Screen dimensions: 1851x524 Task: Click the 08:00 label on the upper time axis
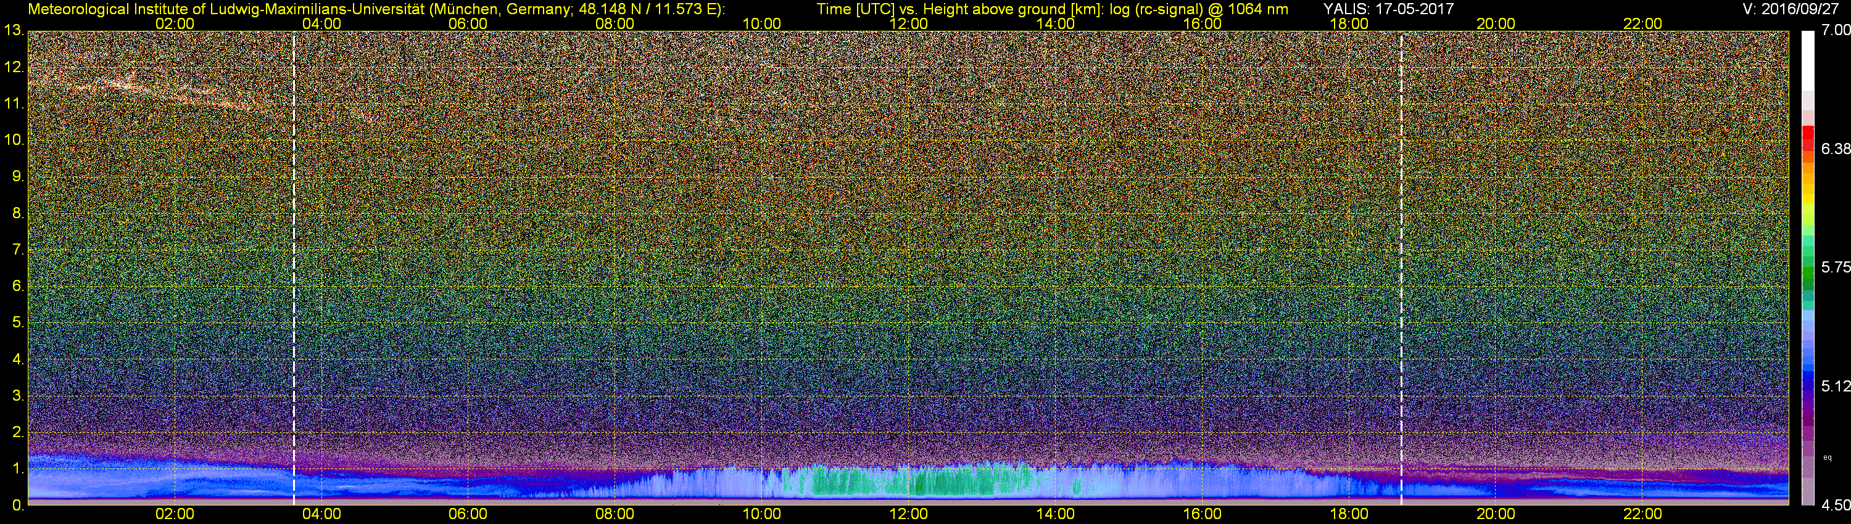click(x=615, y=23)
